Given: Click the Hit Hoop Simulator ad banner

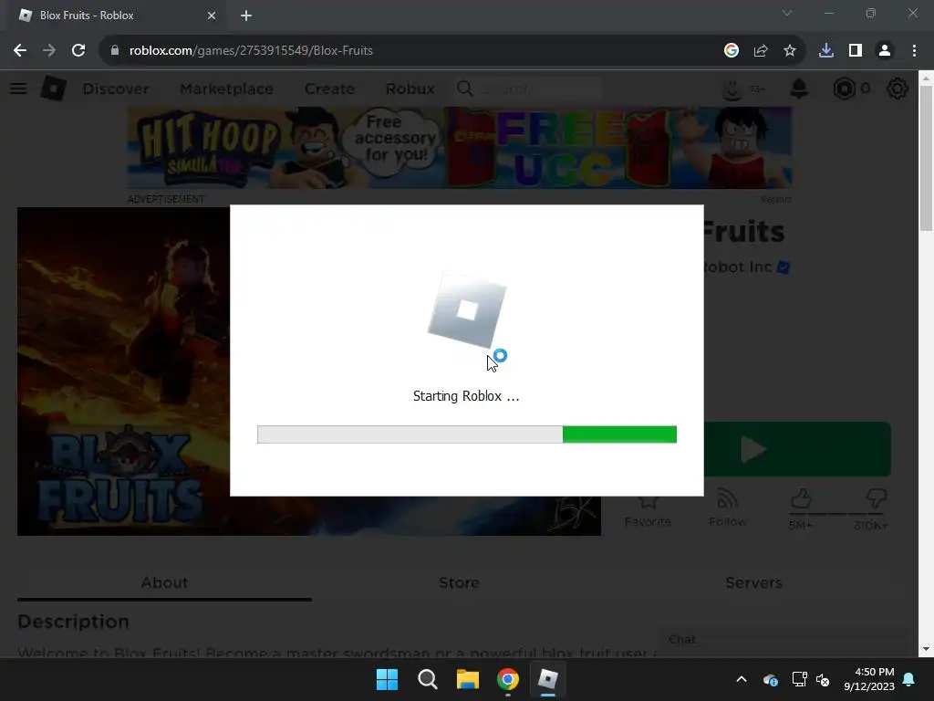Looking at the screenshot, I should click(x=460, y=148).
